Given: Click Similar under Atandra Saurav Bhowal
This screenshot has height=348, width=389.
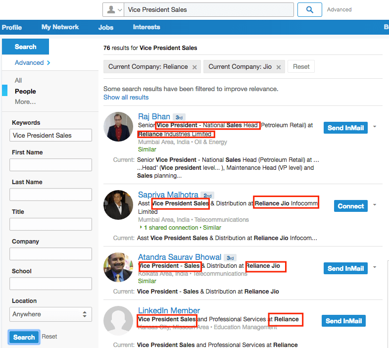Looking at the screenshot, I should click(x=147, y=281).
